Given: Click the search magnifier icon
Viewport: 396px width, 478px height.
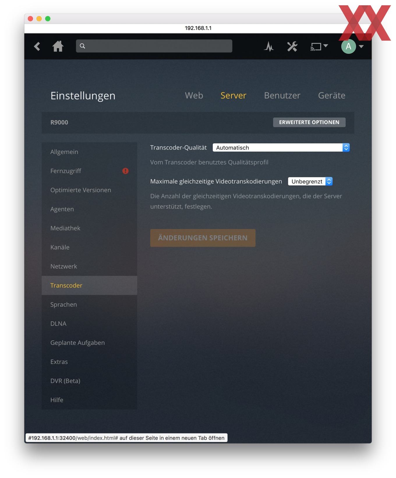Looking at the screenshot, I should tap(82, 46).
